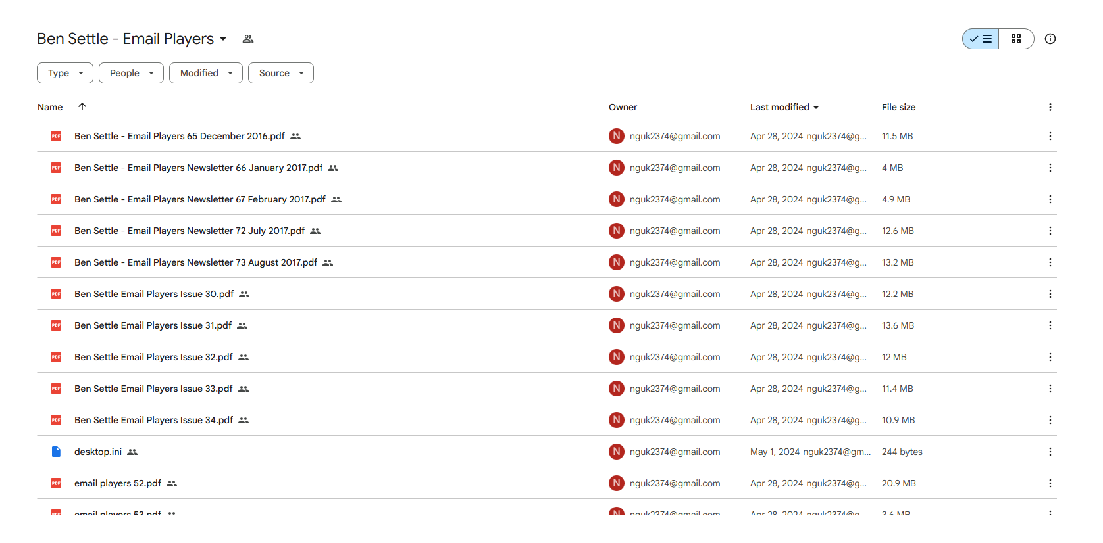
Task: Open more actions for email players 52.pdf
Action: [x=1050, y=483]
